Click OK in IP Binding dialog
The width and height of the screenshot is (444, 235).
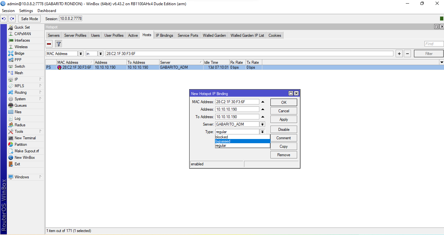click(284, 102)
